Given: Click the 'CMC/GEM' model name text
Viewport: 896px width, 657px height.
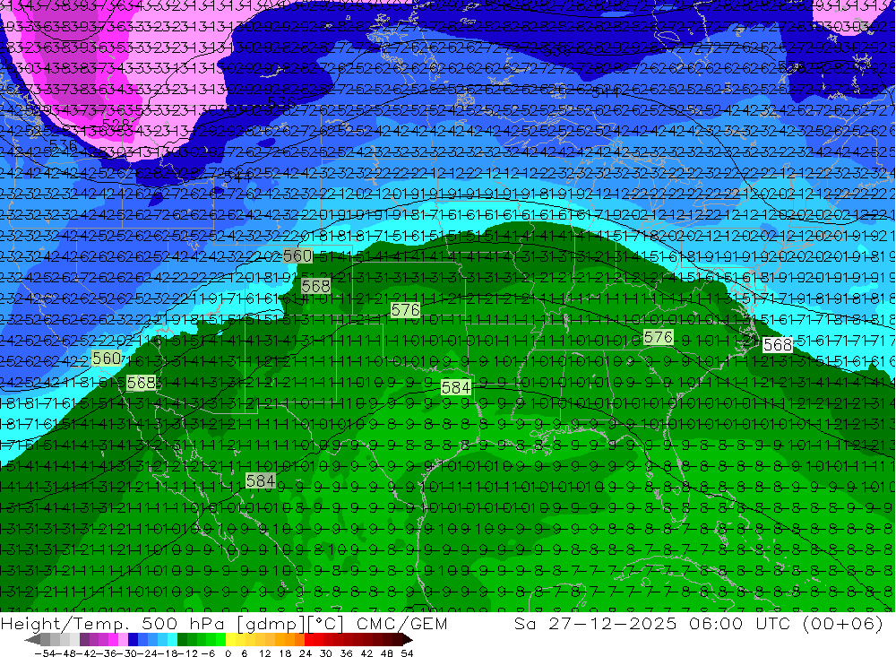Looking at the screenshot, I should click(401, 623).
